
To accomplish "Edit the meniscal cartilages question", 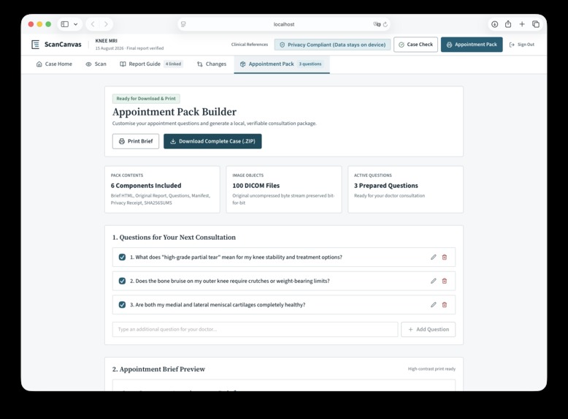I will coord(433,305).
